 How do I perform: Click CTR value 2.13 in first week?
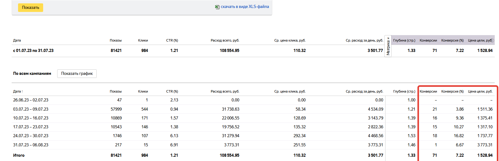pos(174,100)
